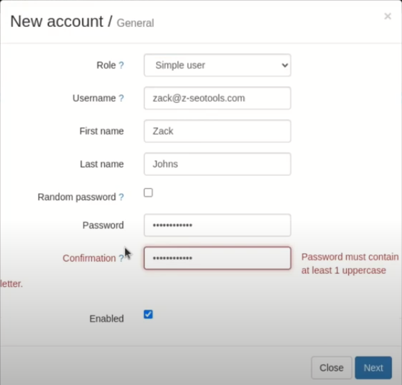The height and width of the screenshot is (385, 402).
Task: Click the help question mark beside Role
Action: 121,65
